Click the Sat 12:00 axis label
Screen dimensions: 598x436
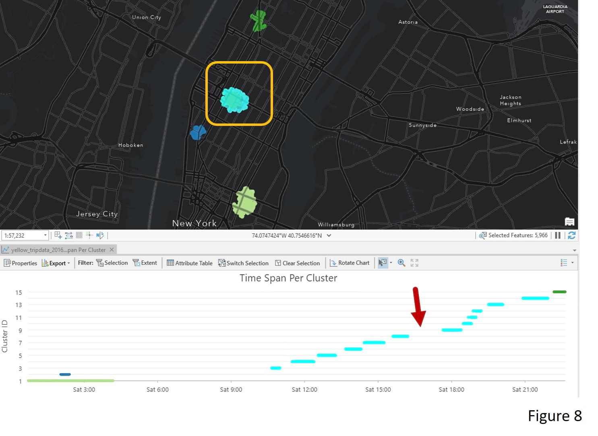click(x=304, y=389)
